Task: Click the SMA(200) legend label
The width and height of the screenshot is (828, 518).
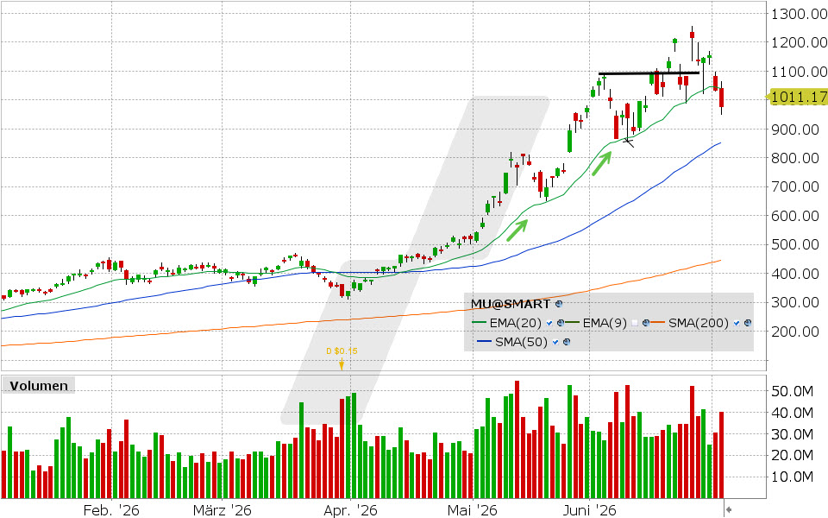Action: [x=699, y=323]
